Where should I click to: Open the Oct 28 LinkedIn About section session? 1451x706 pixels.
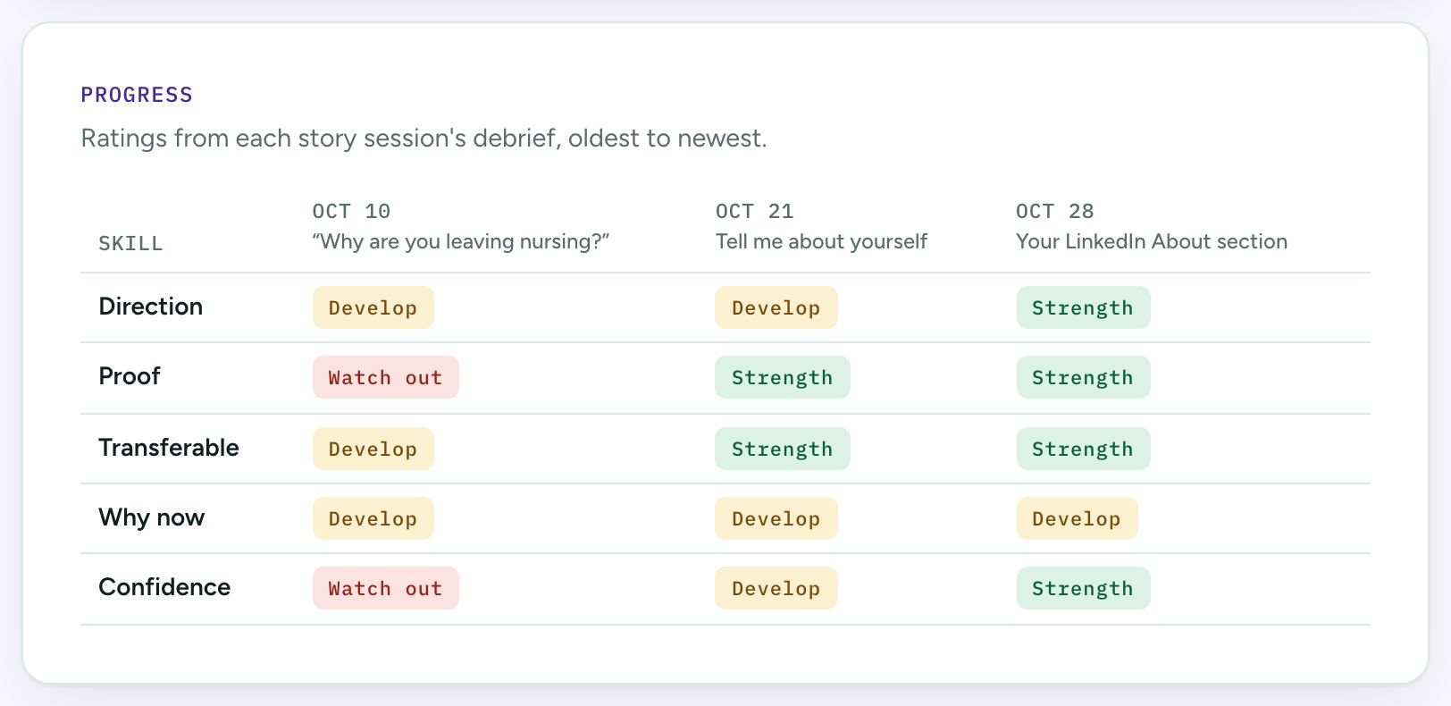point(1151,227)
